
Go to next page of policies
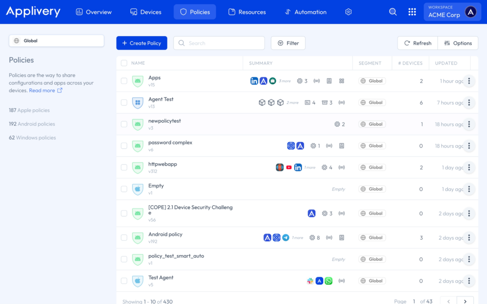click(465, 301)
